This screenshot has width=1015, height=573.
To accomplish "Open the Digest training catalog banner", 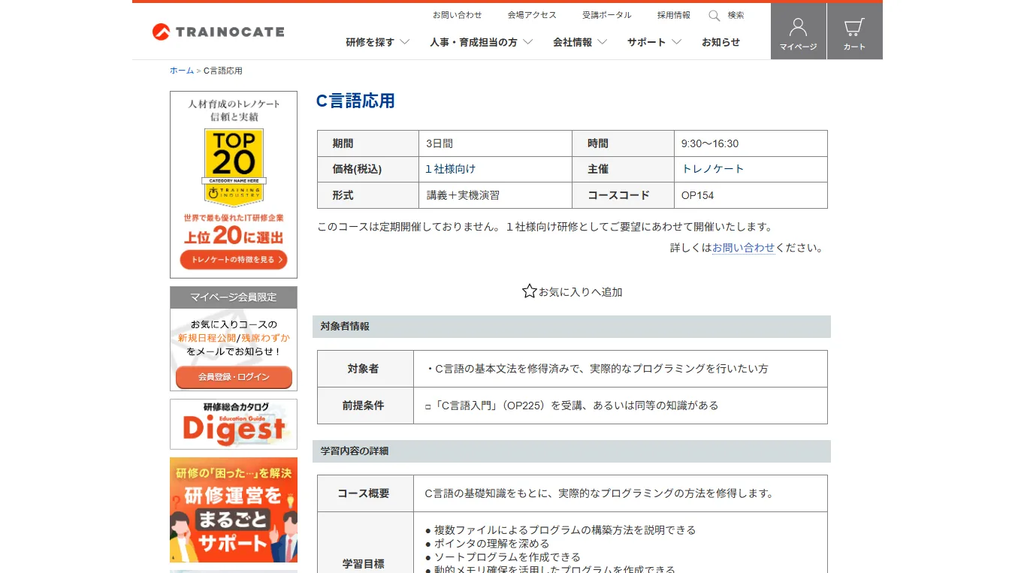I will [234, 424].
